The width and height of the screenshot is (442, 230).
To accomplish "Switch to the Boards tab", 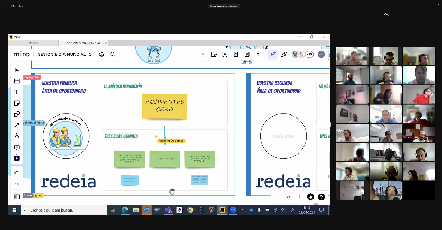I will click(33, 43).
